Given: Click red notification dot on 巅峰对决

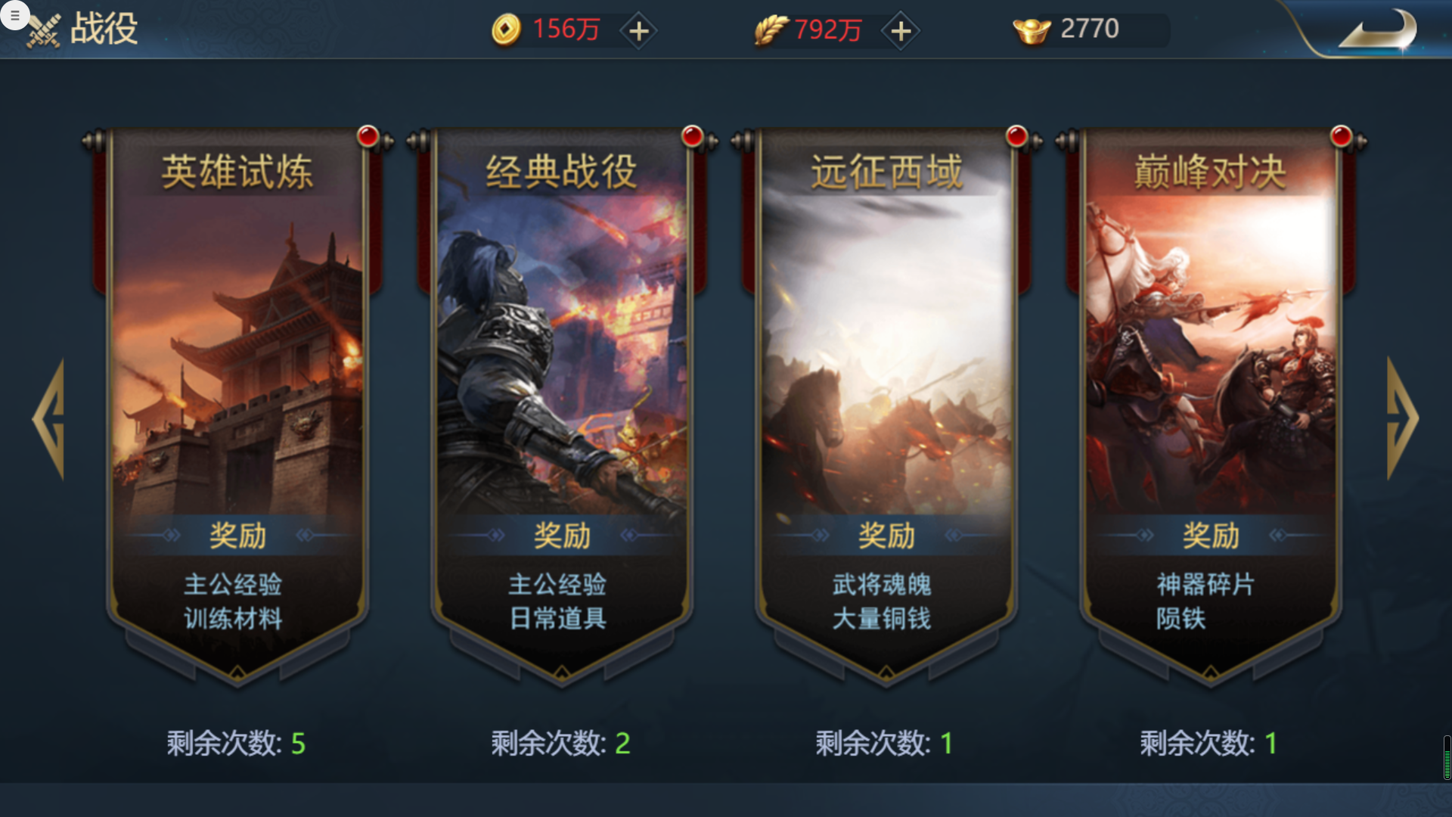Looking at the screenshot, I should 1342,136.
